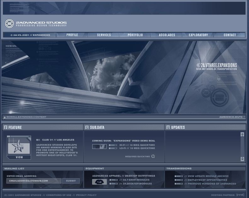Click the bullet icon beside Previous Versions
This screenshot has width=249, height=198.
pos(179,184)
